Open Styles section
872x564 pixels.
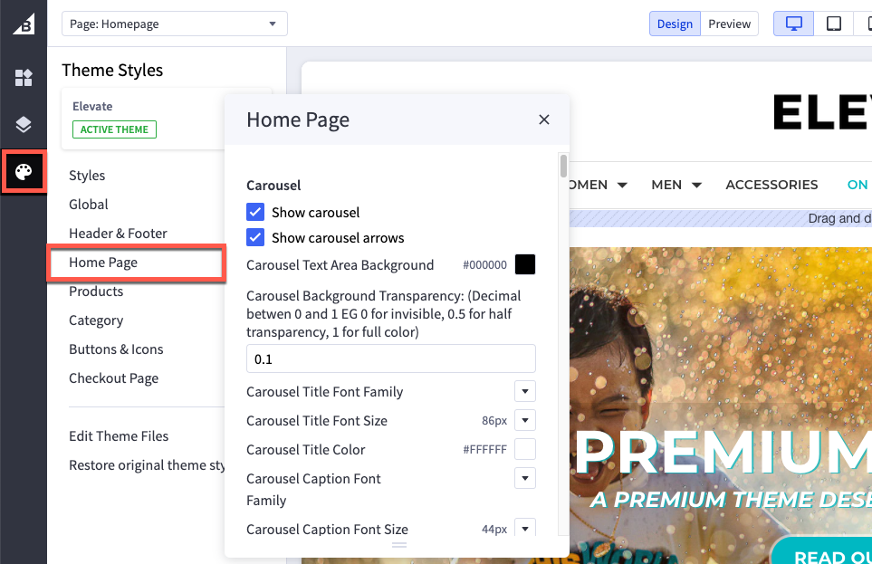tap(87, 176)
